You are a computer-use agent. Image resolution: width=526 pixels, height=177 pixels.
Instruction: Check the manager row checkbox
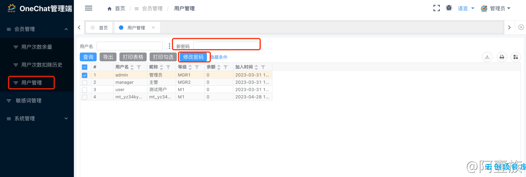[85, 82]
